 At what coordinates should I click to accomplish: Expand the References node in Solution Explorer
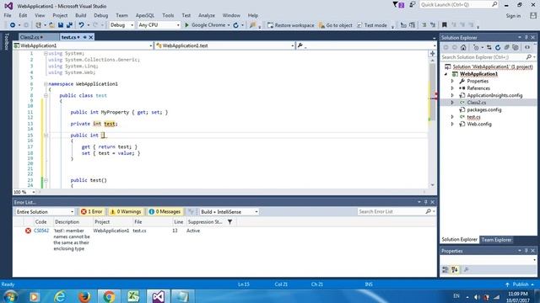pos(452,88)
